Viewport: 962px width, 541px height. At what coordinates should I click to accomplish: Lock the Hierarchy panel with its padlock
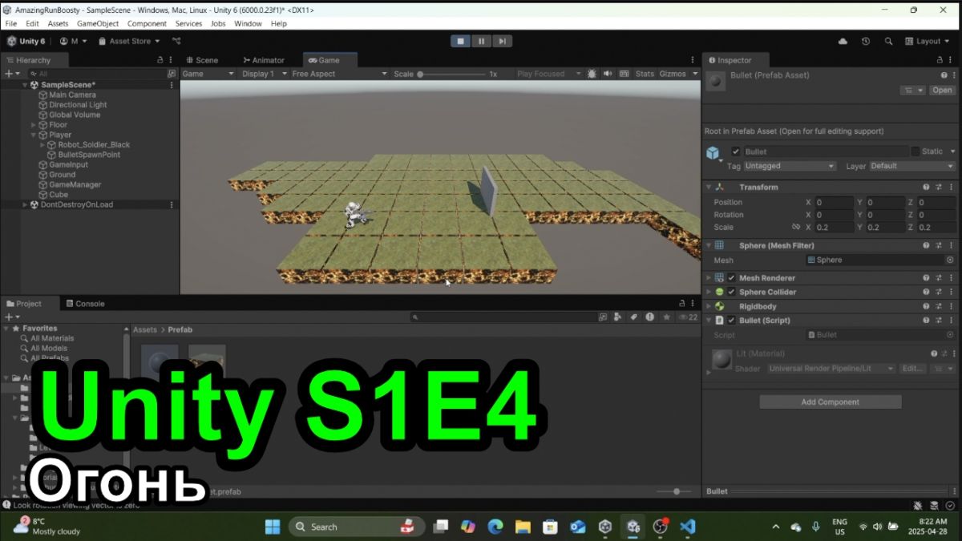[160, 60]
